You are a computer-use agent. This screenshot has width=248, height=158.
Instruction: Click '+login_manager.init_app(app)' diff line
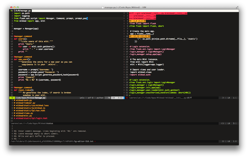[145, 88]
